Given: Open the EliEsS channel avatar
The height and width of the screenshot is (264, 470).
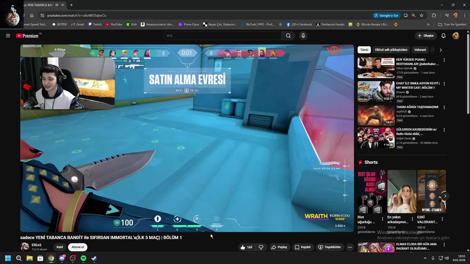Looking at the screenshot, I should 25,247.
